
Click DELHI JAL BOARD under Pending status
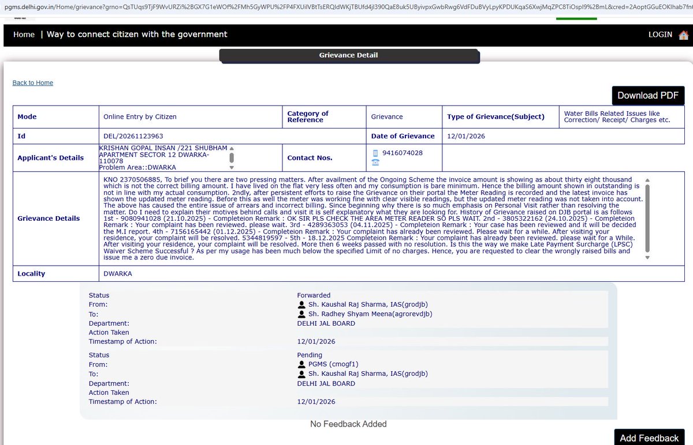326,383
